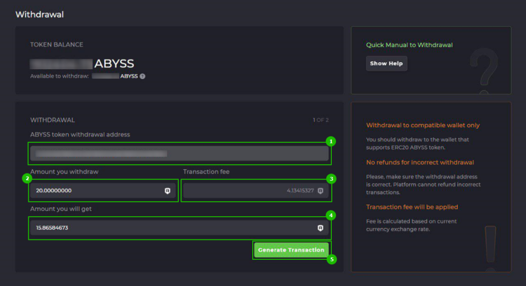Click the Amount you withdraw input showing 20.00000000

point(103,190)
